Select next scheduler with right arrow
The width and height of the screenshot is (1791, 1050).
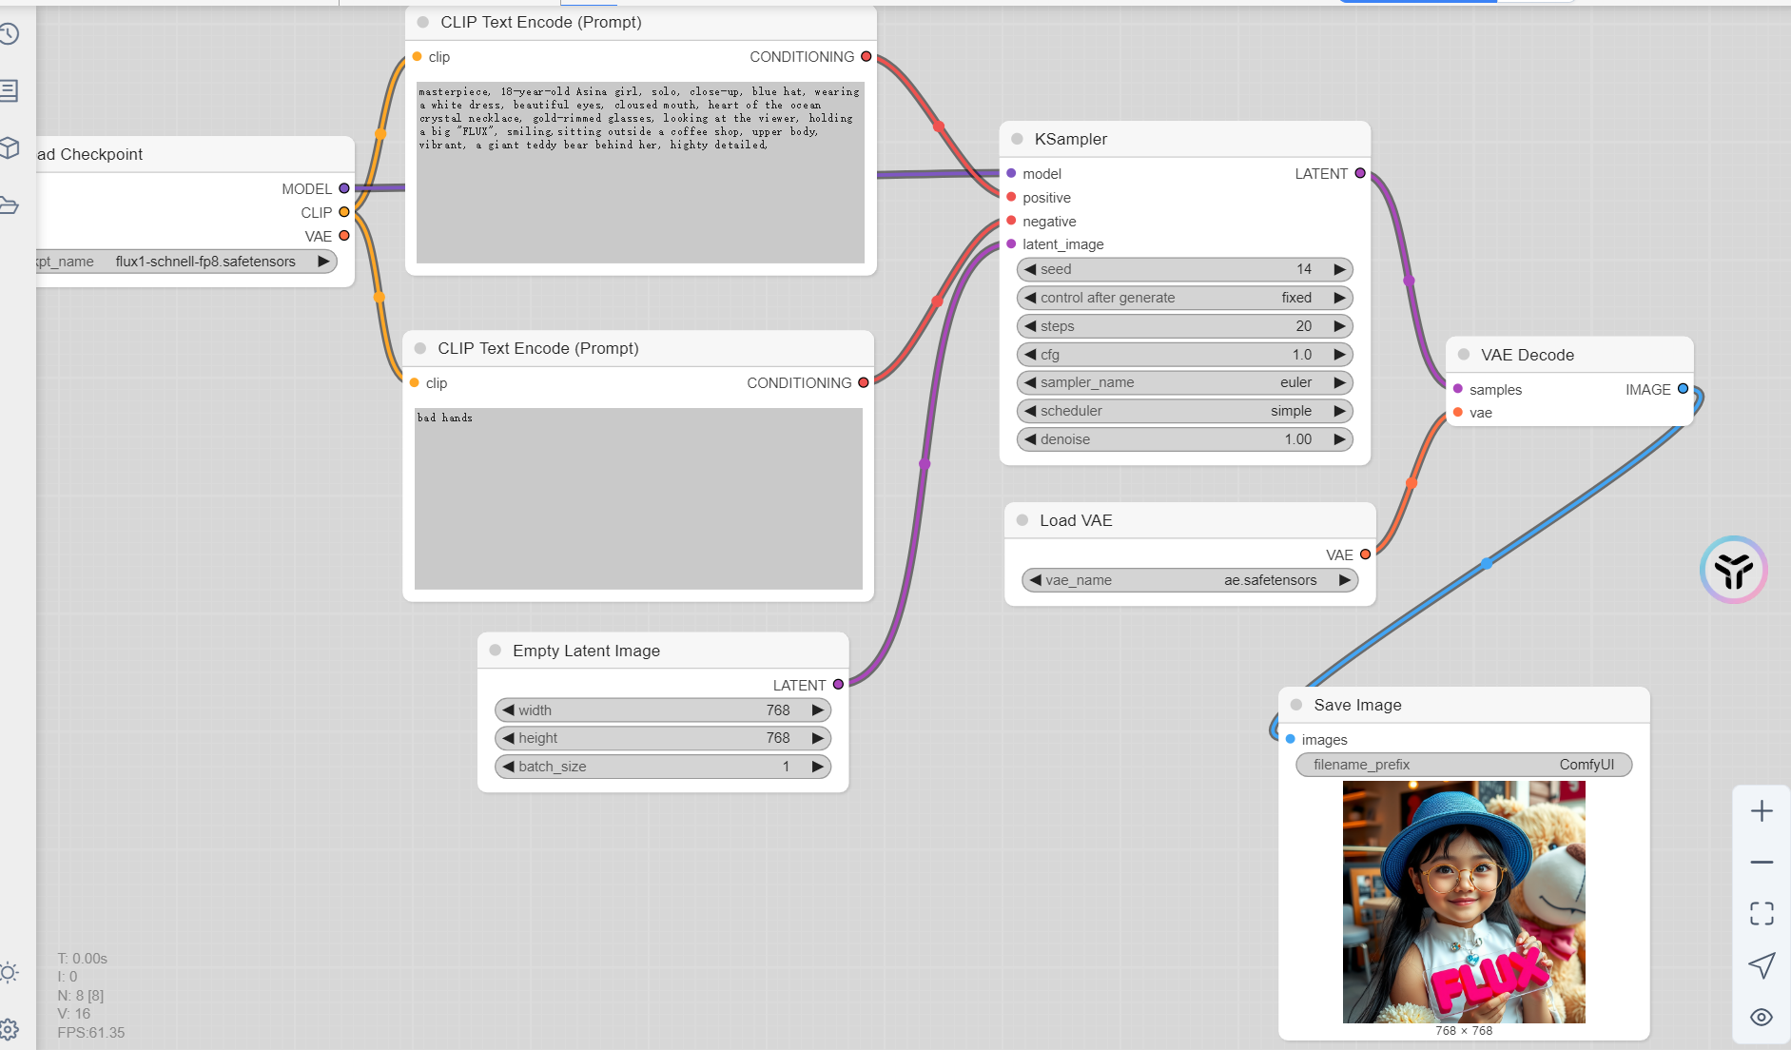pos(1339,411)
